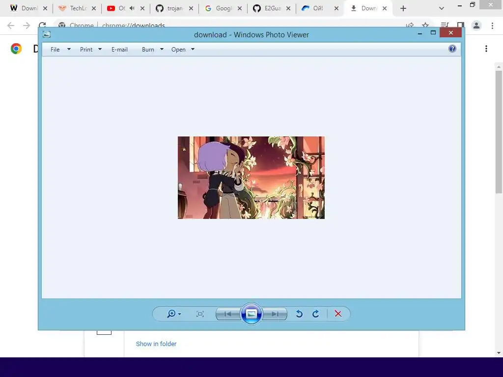Click the Downloads page vertical scrollbar
This screenshot has height=377, width=503.
(x=499, y=132)
